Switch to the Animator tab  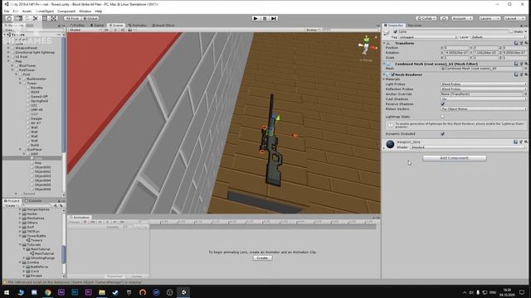click(137, 26)
